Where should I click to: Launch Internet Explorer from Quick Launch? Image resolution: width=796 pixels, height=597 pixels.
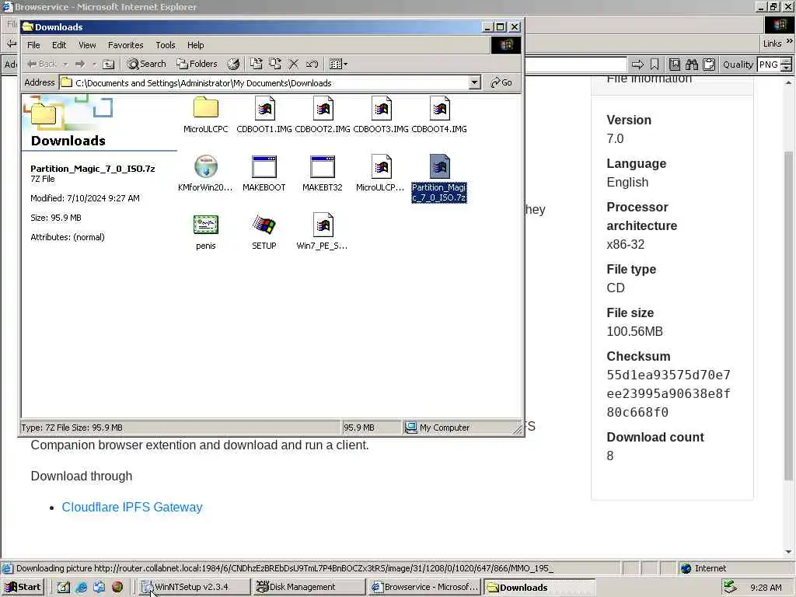click(81, 588)
